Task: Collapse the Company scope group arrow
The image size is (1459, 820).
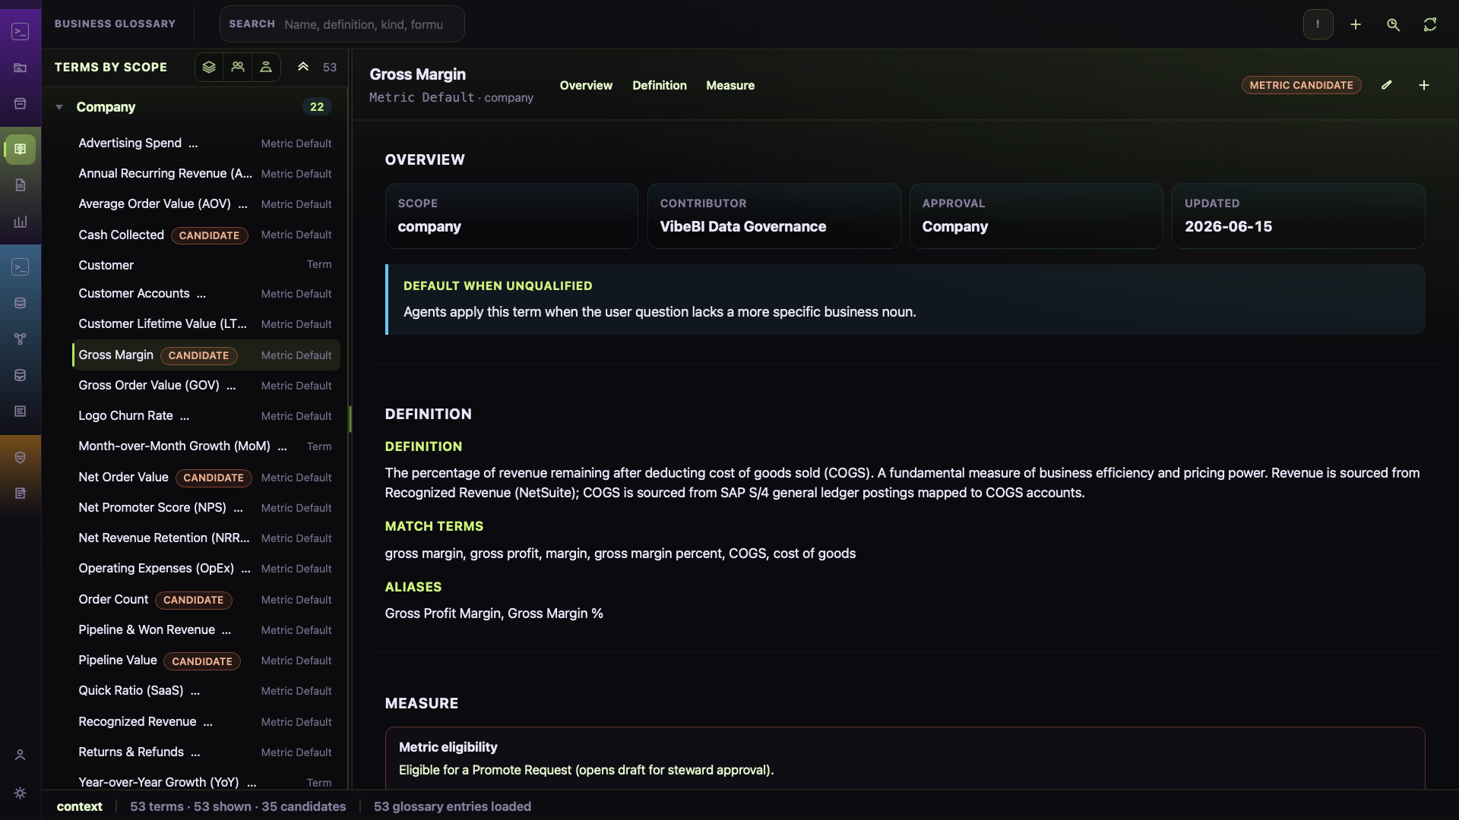Action: click(x=59, y=107)
